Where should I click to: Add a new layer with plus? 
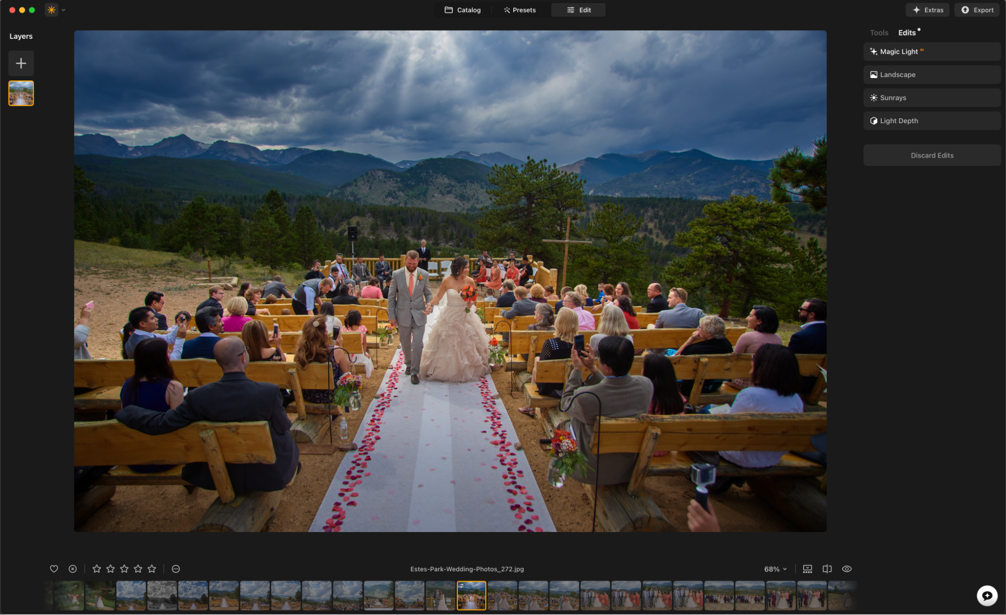[x=21, y=63]
